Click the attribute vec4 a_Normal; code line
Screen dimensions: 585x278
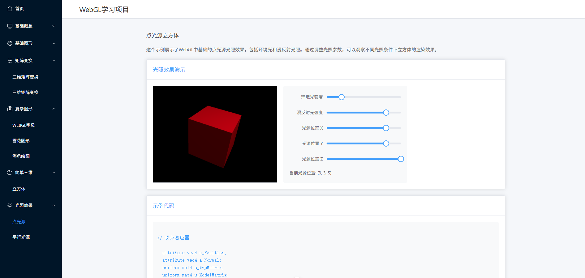point(192,260)
